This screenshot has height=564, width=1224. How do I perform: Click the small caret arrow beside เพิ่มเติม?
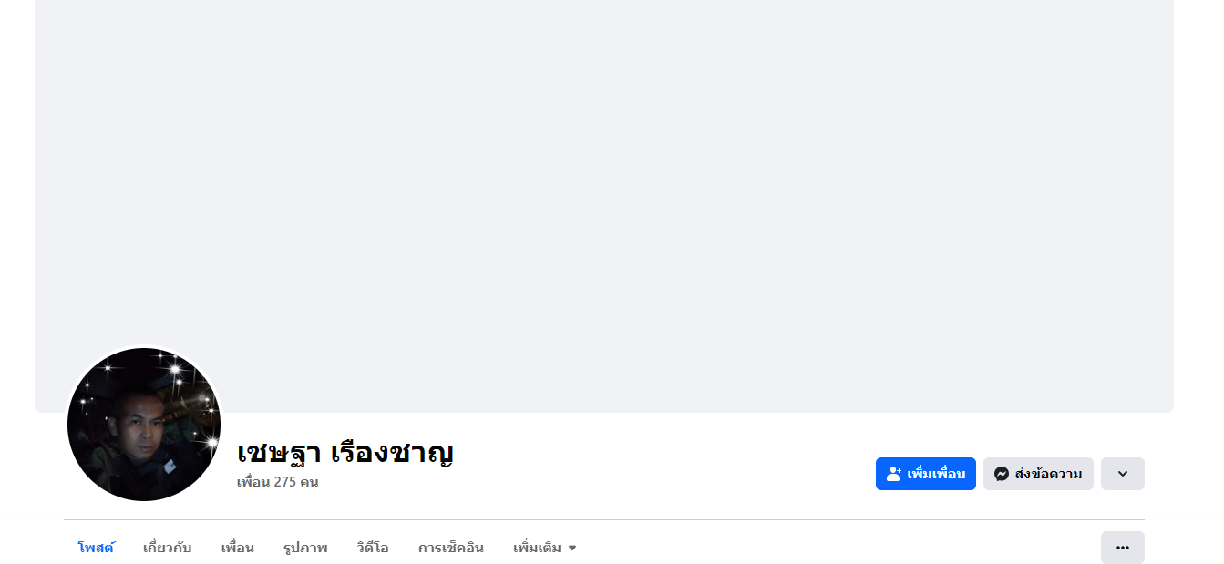pyautogui.click(x=572, y=549)
